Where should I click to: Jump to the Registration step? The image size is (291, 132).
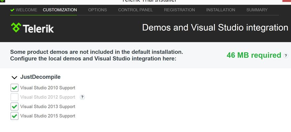tap(179, 10)
